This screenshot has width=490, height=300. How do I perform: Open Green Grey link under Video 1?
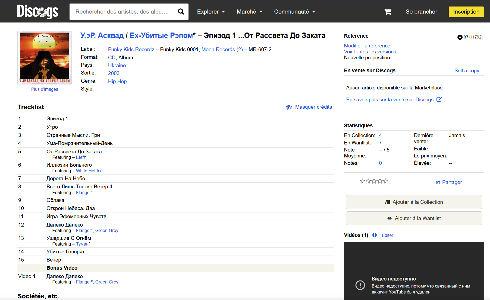107,282
